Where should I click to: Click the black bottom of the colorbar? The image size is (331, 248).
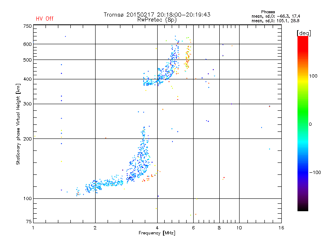pos(302,208)
